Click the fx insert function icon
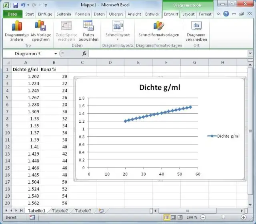This screenshot has height=224, width=256. [x=84, y=54]
